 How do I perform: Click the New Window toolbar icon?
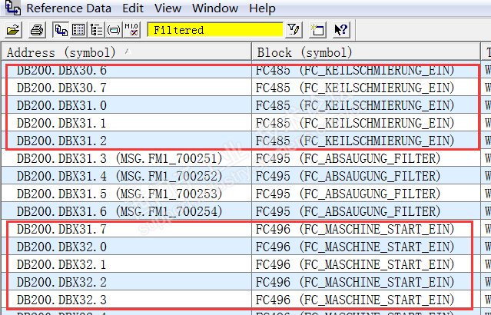pos(317,30)
